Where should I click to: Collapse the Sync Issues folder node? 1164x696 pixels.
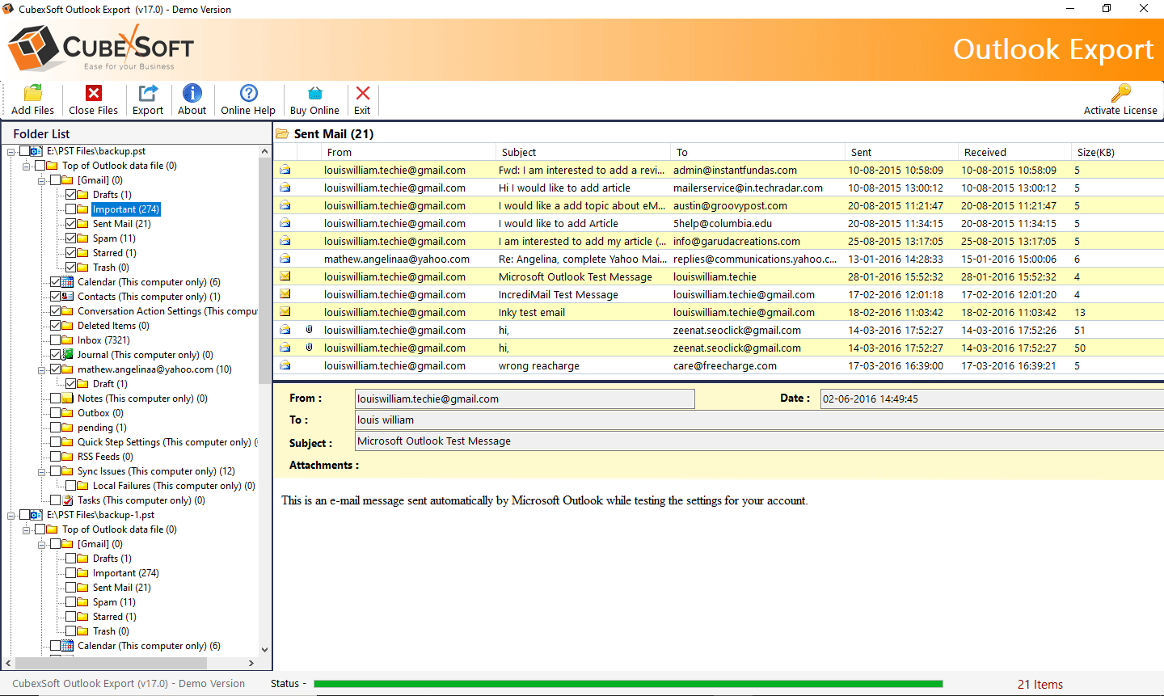[x=42, y=471]
